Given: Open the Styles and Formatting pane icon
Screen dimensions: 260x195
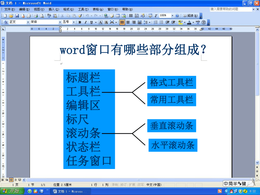Looking at the screenshot, I should point(5,22).
